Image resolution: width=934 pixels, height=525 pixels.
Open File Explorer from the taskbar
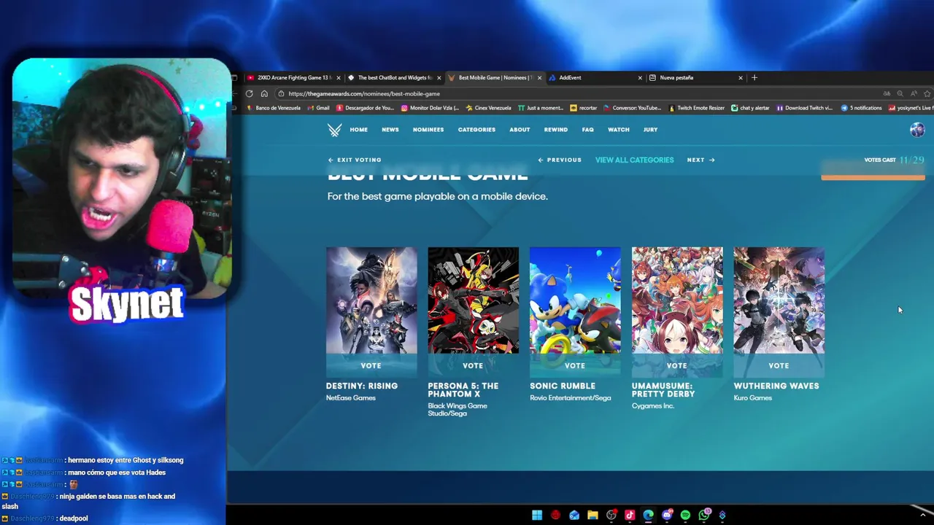(x=593, y=516)
